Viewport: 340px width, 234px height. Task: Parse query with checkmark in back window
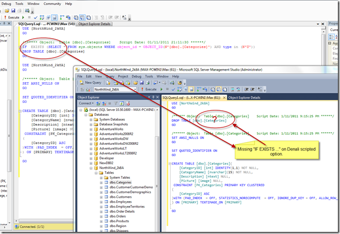[36, 18]
